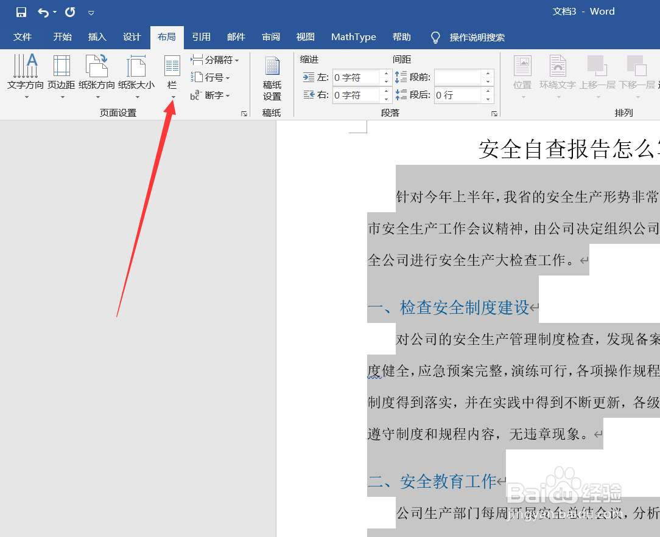Open the 视图 tab
Viewport: 660px width, 537px height.
[305, 37]
